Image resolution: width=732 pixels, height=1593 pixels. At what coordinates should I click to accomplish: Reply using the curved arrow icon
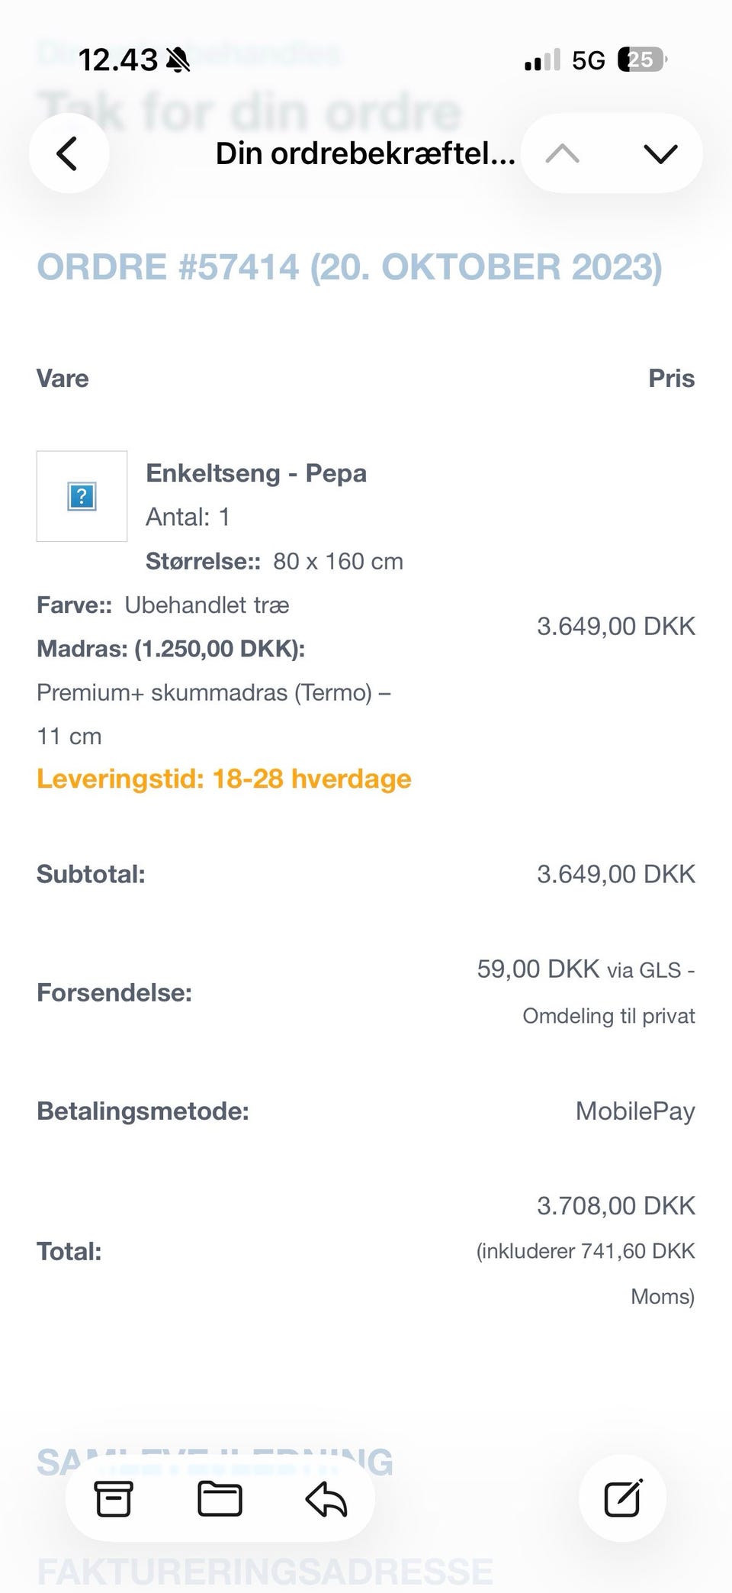326,1498
